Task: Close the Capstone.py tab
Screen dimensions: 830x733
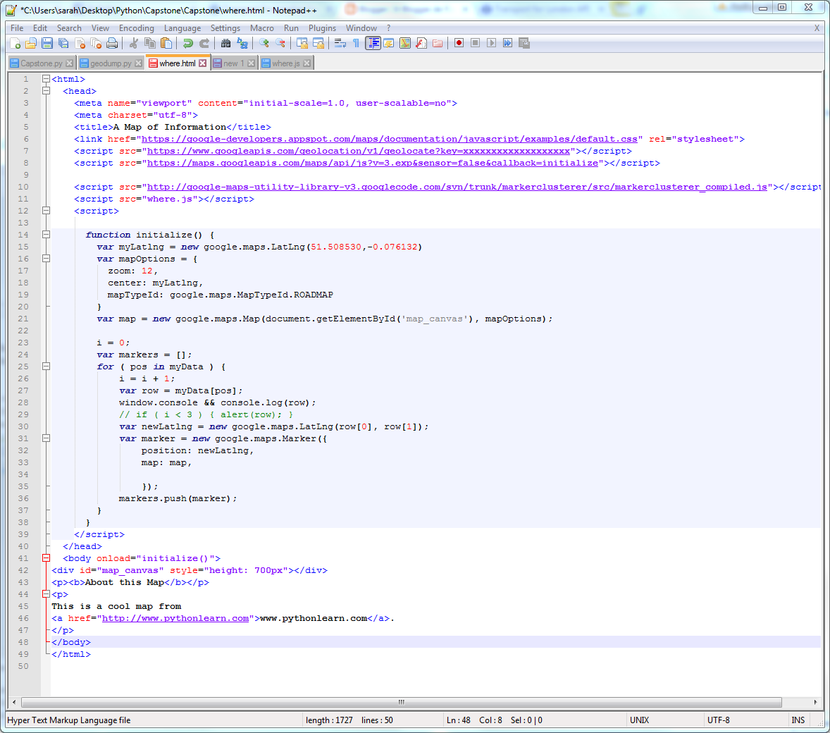Action: 69,63
